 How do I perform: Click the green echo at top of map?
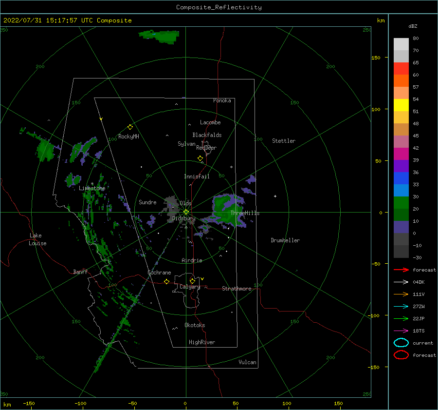click(159, 37)
